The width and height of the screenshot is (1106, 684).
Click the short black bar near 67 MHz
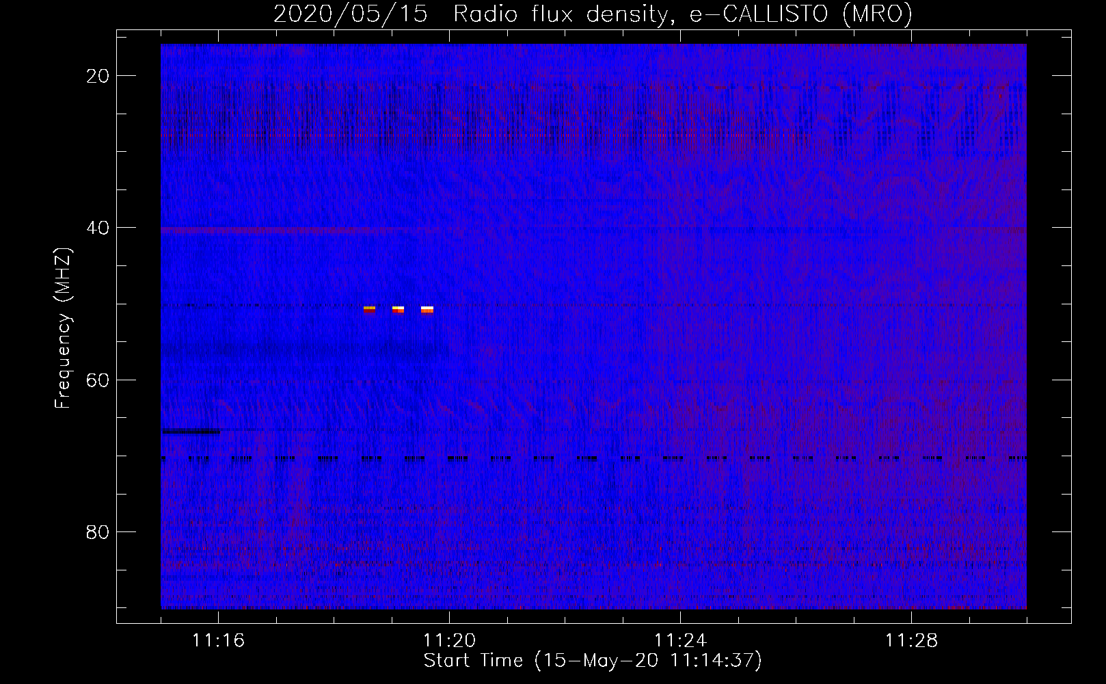(191, 431)
